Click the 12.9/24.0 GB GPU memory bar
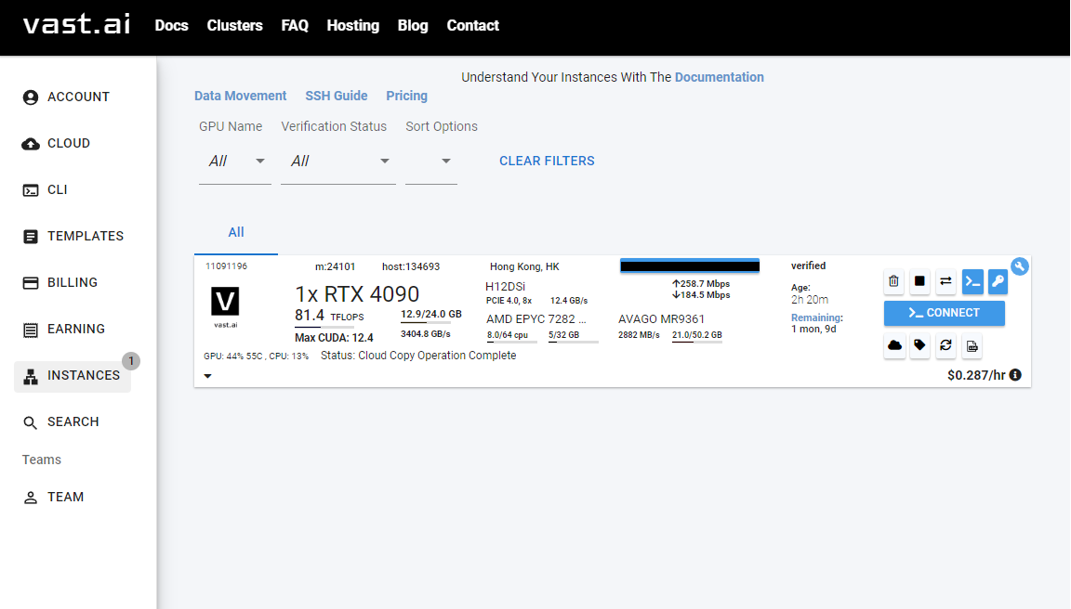This screenshot has height=609, width=1071. pyautogui.click(x=430, y=317)
